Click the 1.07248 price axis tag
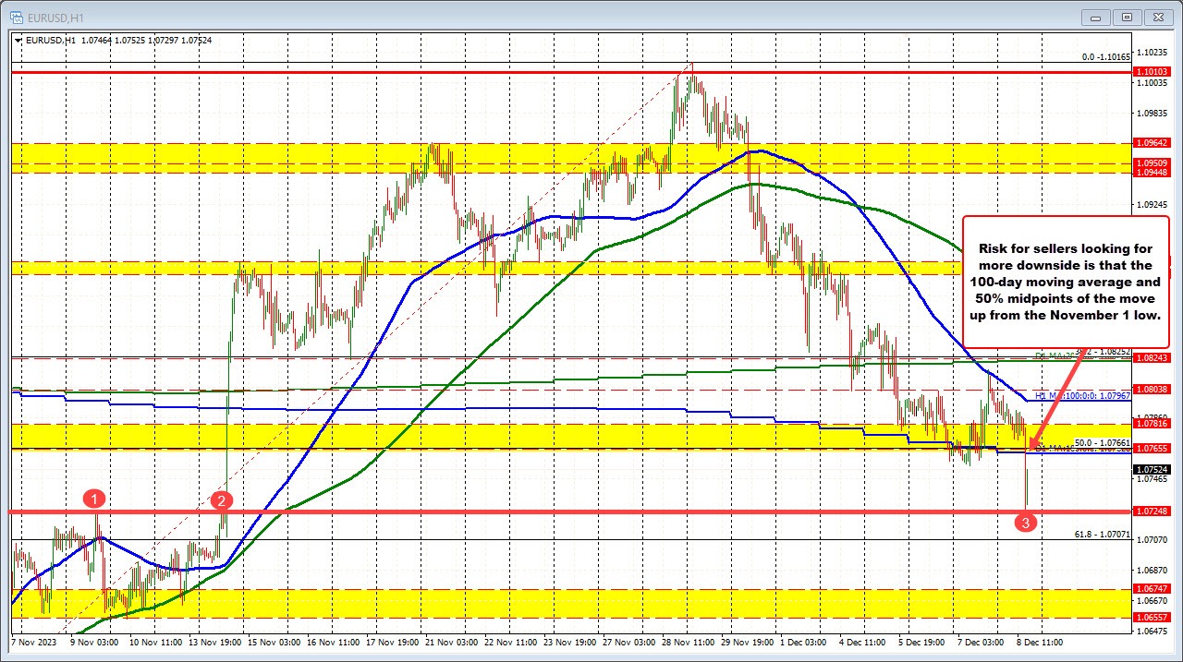 [x=1152, y=512]
